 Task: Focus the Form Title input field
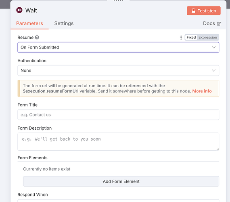[x=118, y=115]
